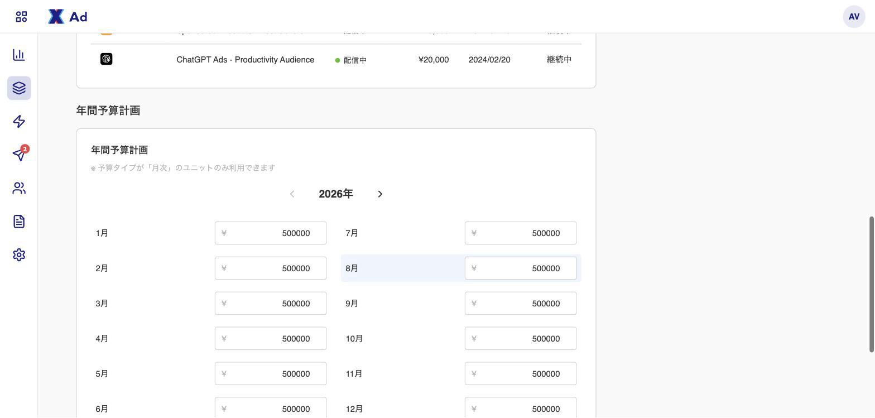Click the ChatGPT logo in the campaign row
Viewport: 875px width, 418px height.
coord(106,59)
